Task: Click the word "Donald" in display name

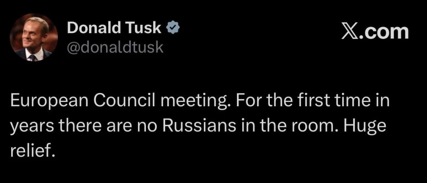Action: [92, 28]
